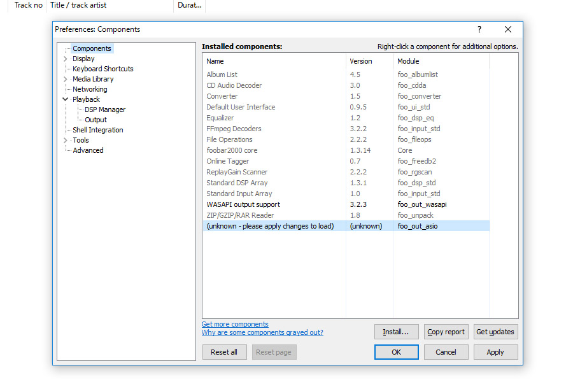Viewport: 573px width, 382px height.
Task: Select Keyboard Shortcuts in the sidebar
Action: tap(103, 69)
